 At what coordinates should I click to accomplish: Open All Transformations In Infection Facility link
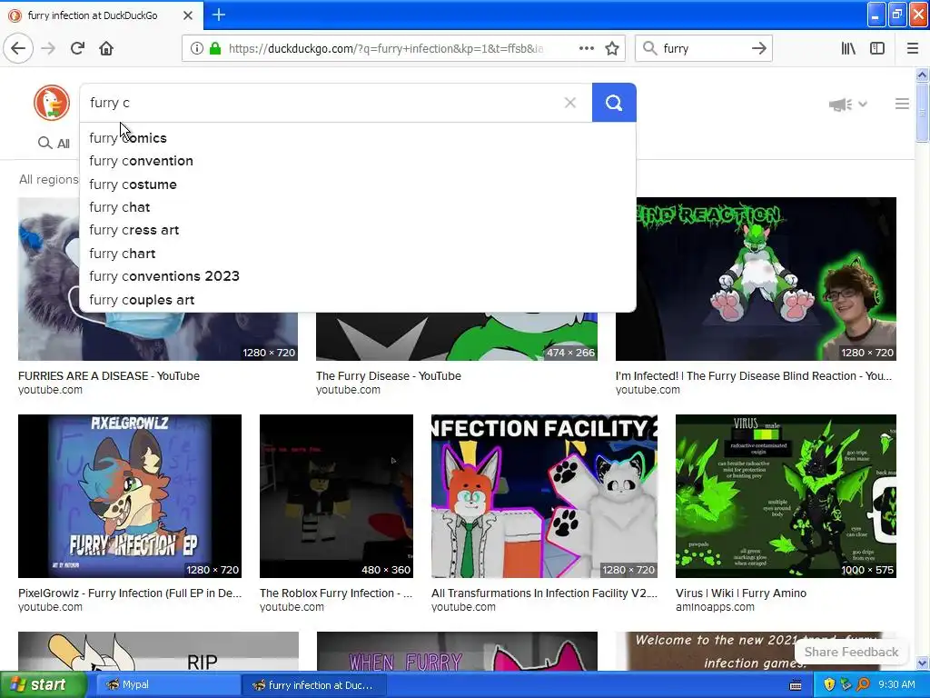coord(544,593)
